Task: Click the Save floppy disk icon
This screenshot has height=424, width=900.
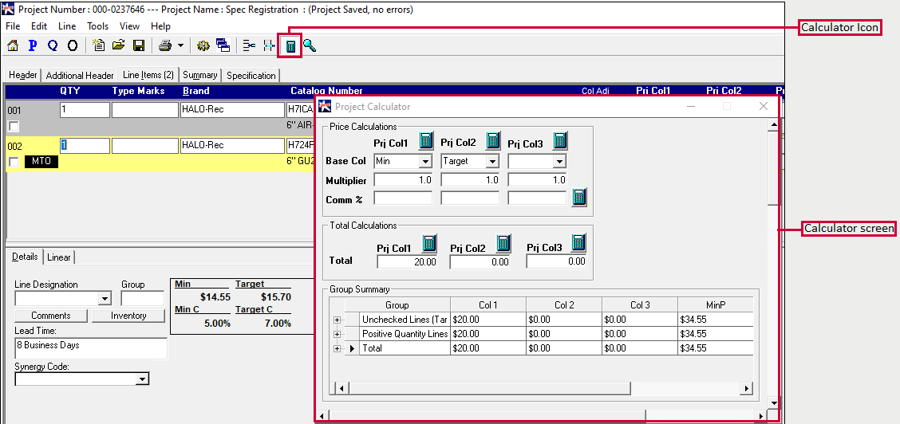Action: coord(138,46)
